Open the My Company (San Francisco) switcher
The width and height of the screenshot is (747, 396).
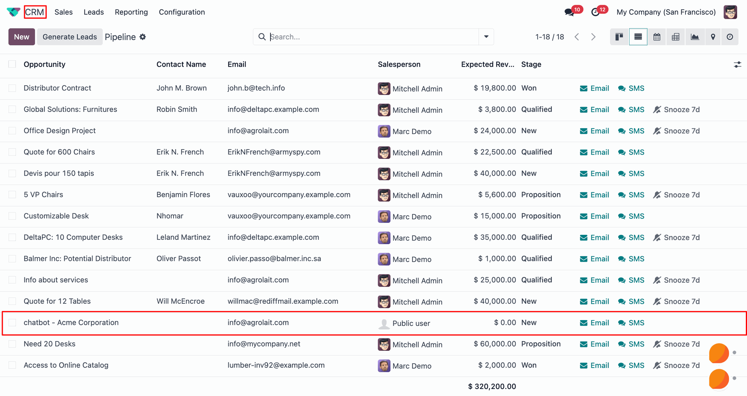point(666,12)
